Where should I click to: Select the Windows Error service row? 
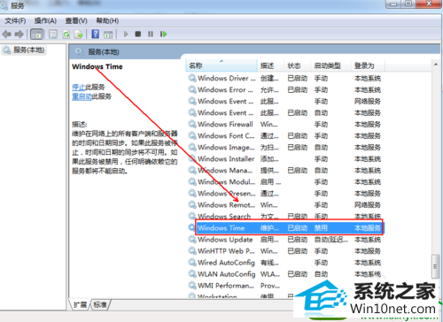[x=285, y=90]
